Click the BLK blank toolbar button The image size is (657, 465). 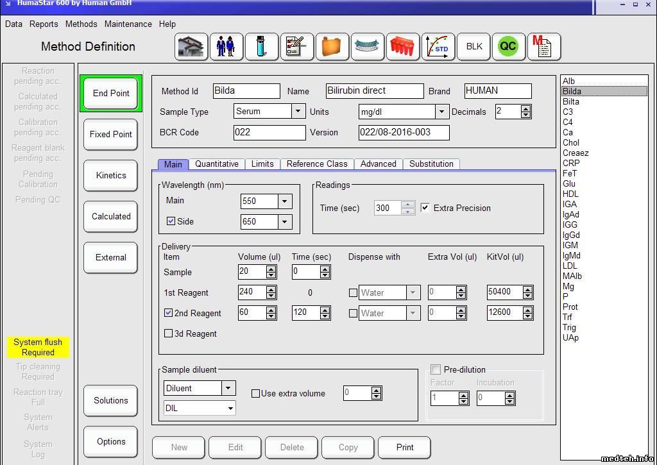(474, 47)
